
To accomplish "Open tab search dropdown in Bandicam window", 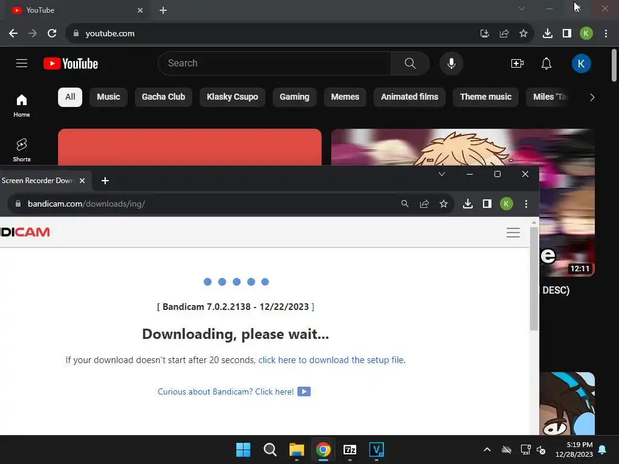I will pyautogui.click(x=442, y=174).
